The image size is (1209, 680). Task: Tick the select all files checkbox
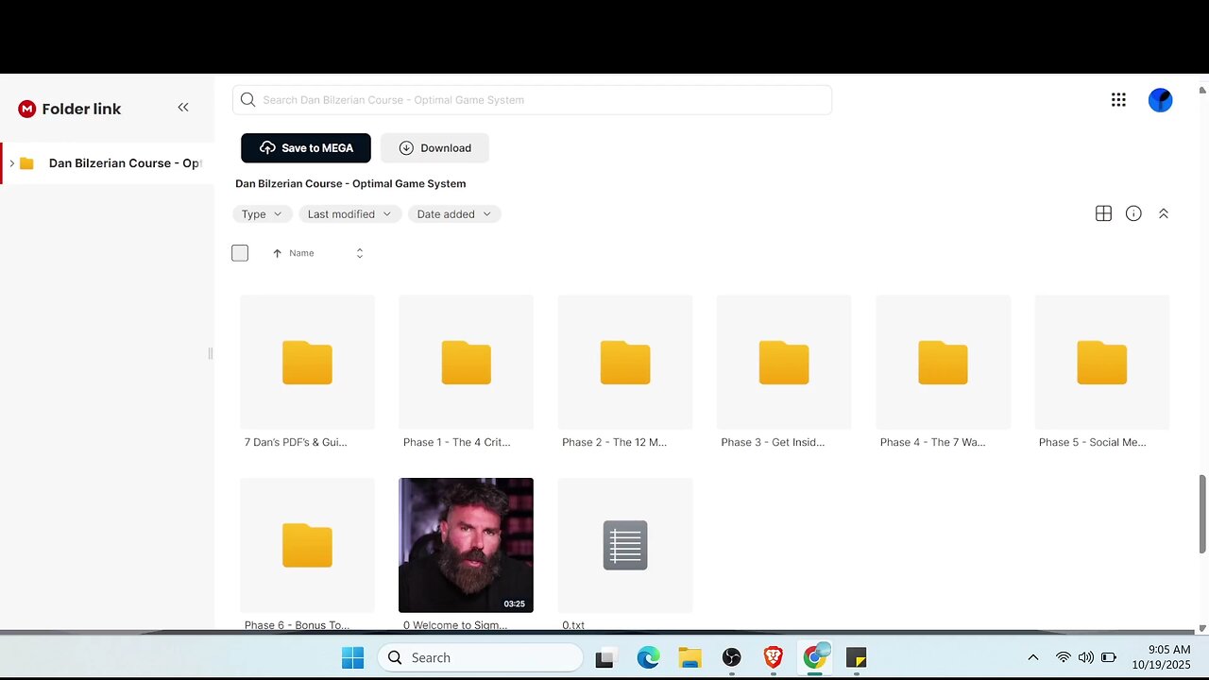point(240,253)
